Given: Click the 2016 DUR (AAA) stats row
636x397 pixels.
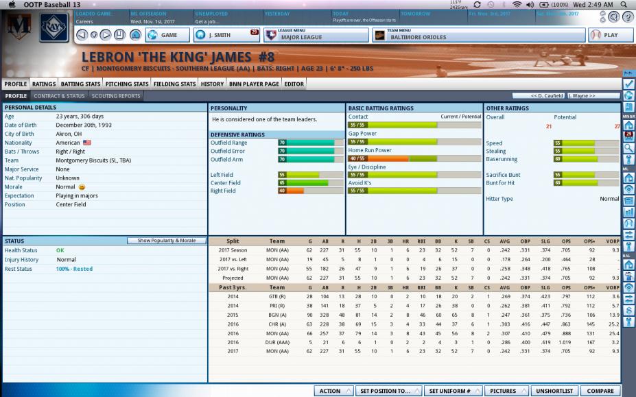Looking at the screenshot, I should [x=414, y=342].
